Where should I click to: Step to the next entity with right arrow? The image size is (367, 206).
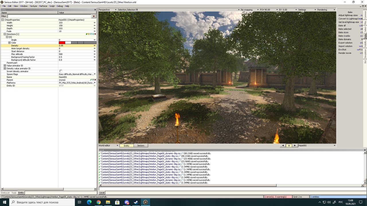pos(295,146)
